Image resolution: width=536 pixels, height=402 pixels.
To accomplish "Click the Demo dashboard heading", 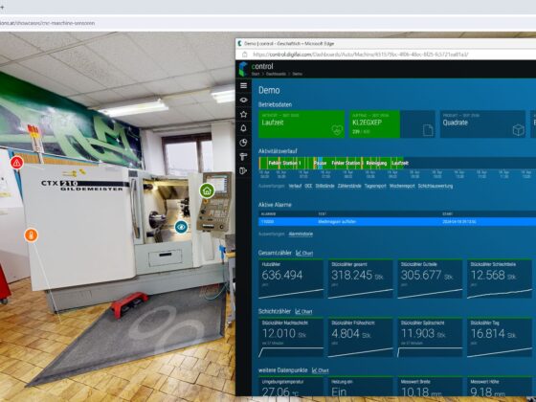I will pyautogui.click(x=269, y=90).
